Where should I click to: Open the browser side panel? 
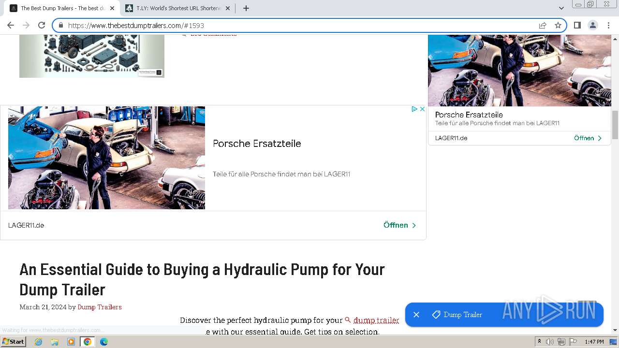pyautogui.click(x=577, y=25)
